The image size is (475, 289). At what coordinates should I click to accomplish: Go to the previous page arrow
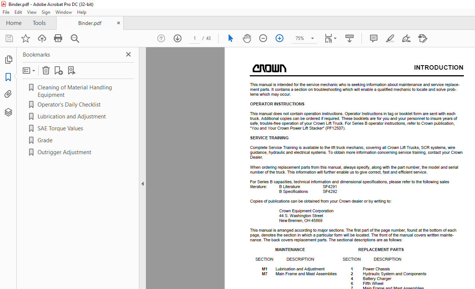(161, 38)
